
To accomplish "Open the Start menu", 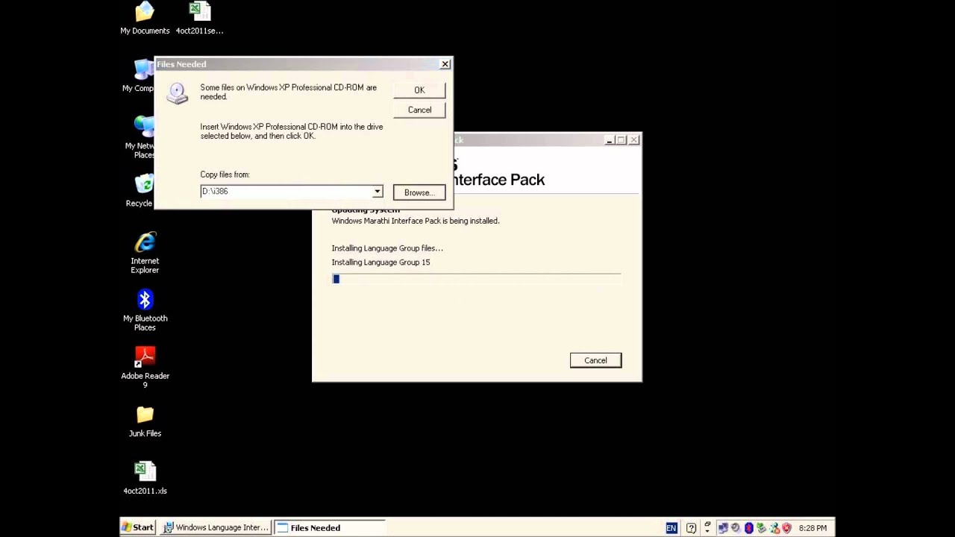I will [138, 527].
